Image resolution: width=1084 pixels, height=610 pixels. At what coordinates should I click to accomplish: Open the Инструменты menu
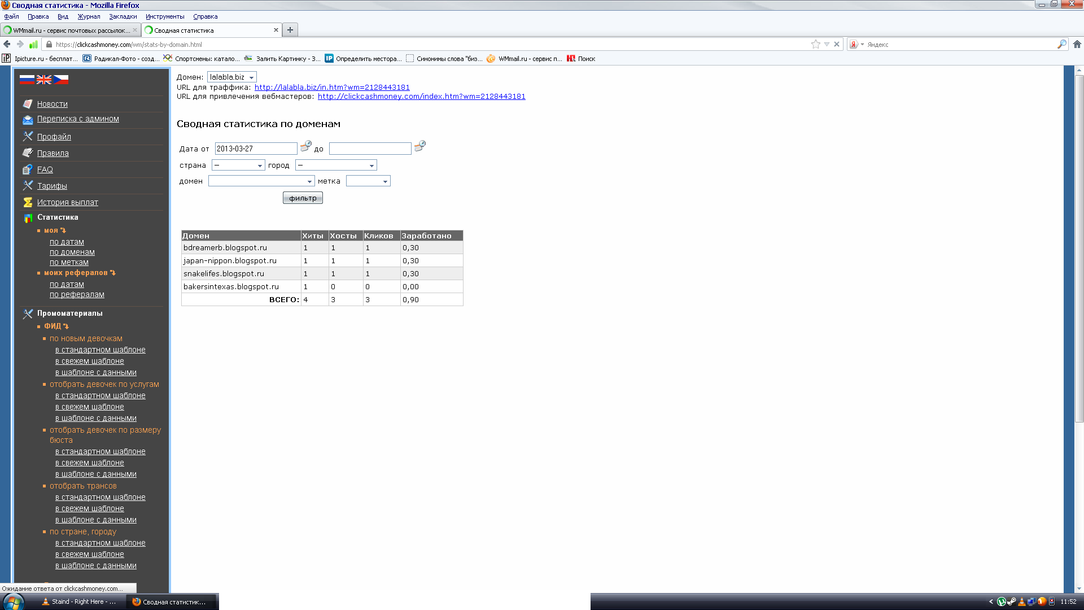[165, 16]
